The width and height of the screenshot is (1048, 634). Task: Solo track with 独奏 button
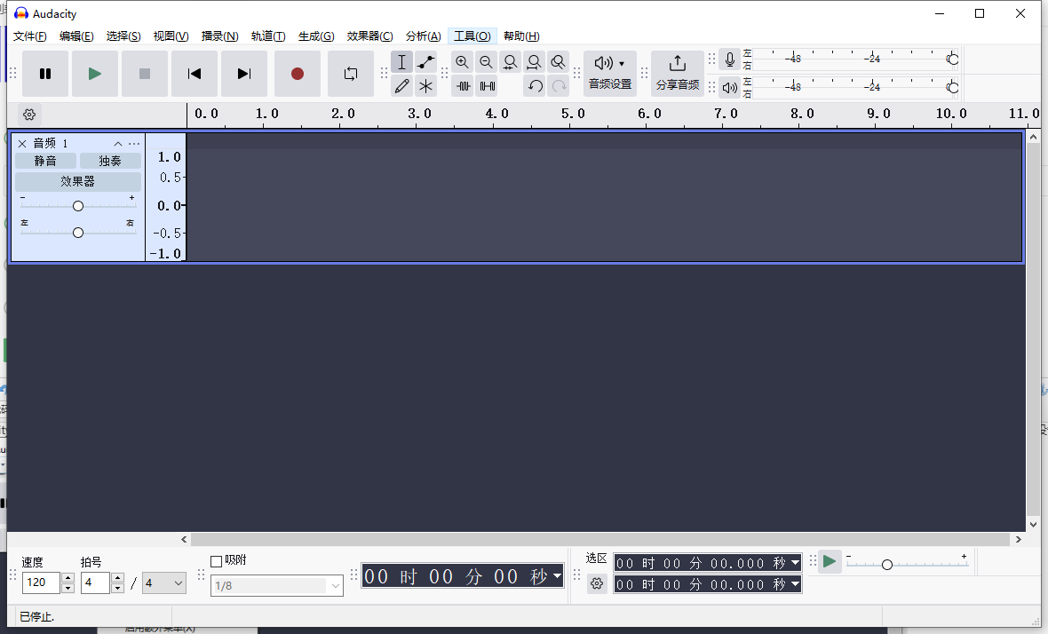[110, 161]
